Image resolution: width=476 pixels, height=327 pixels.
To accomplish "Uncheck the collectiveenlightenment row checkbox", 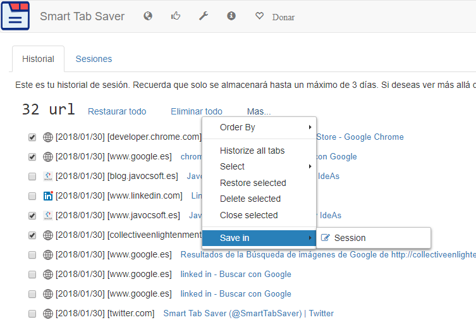I will pyautogui.click(x=32, y=235).
